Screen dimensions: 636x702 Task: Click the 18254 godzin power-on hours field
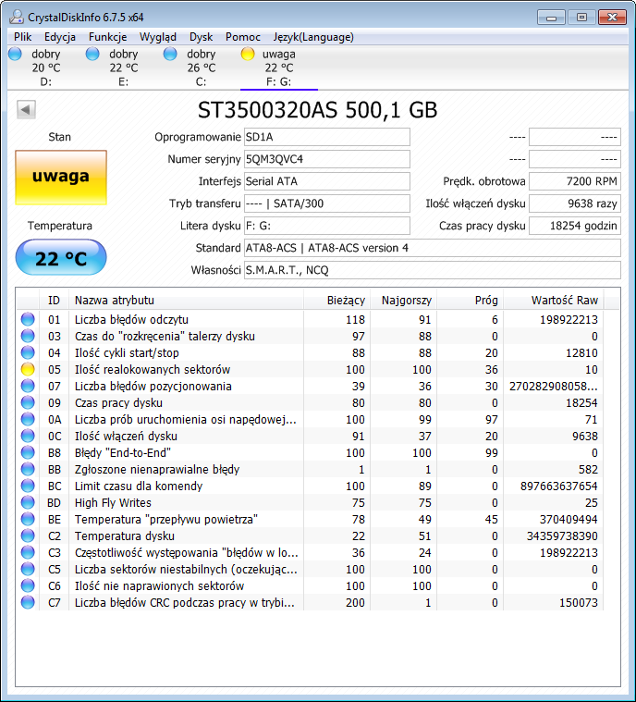pyautogui.click(x=575, y=226)
